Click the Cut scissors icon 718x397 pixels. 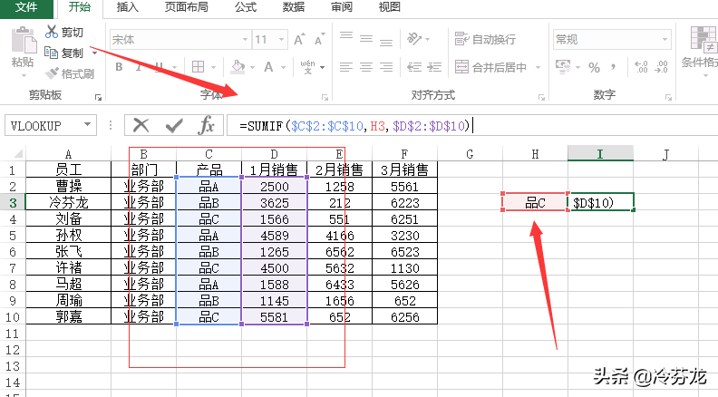[52, 32]
